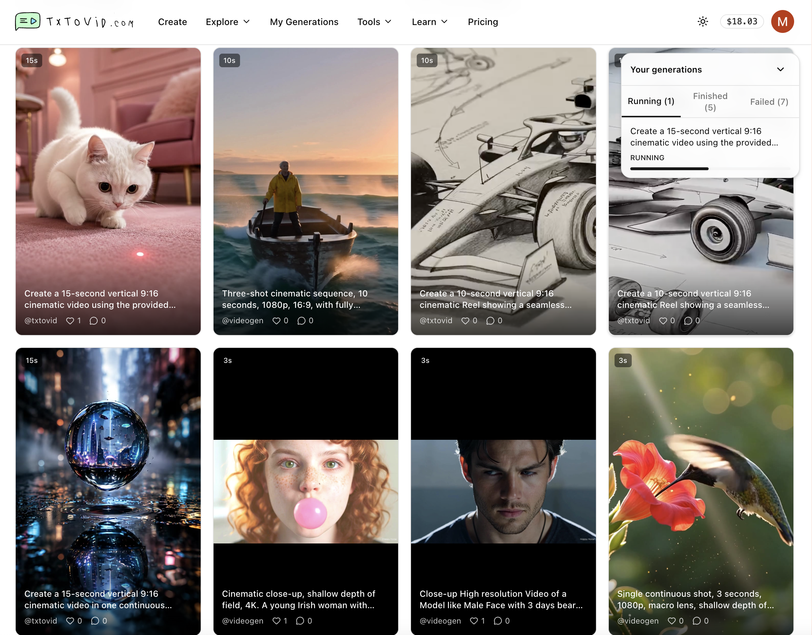The image size is (812, 635).
Task: Open comments on glass sphere city video
Action: [95, 620]
